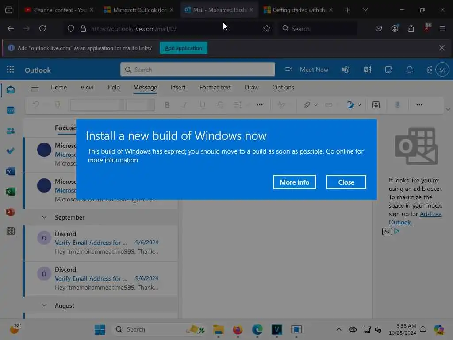
Task: Click the Attach file paperclip icon
Action: coord(307,105)
